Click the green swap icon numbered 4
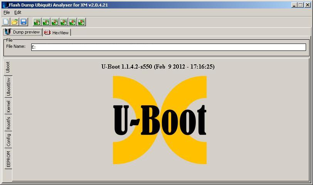 (72, 22)
